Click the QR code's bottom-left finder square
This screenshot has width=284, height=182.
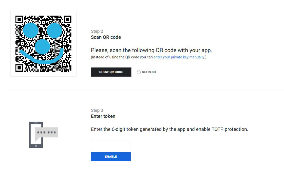tap(19, 68)
